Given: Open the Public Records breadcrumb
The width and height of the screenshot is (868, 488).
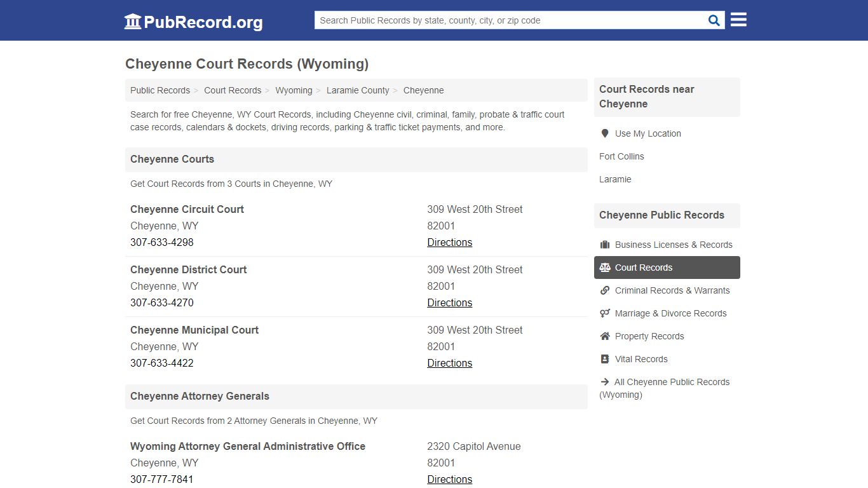Looking at the screenshot, I should coord(160,90).
